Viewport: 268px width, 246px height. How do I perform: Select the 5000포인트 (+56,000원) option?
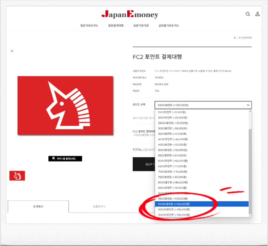coord(202,150)
